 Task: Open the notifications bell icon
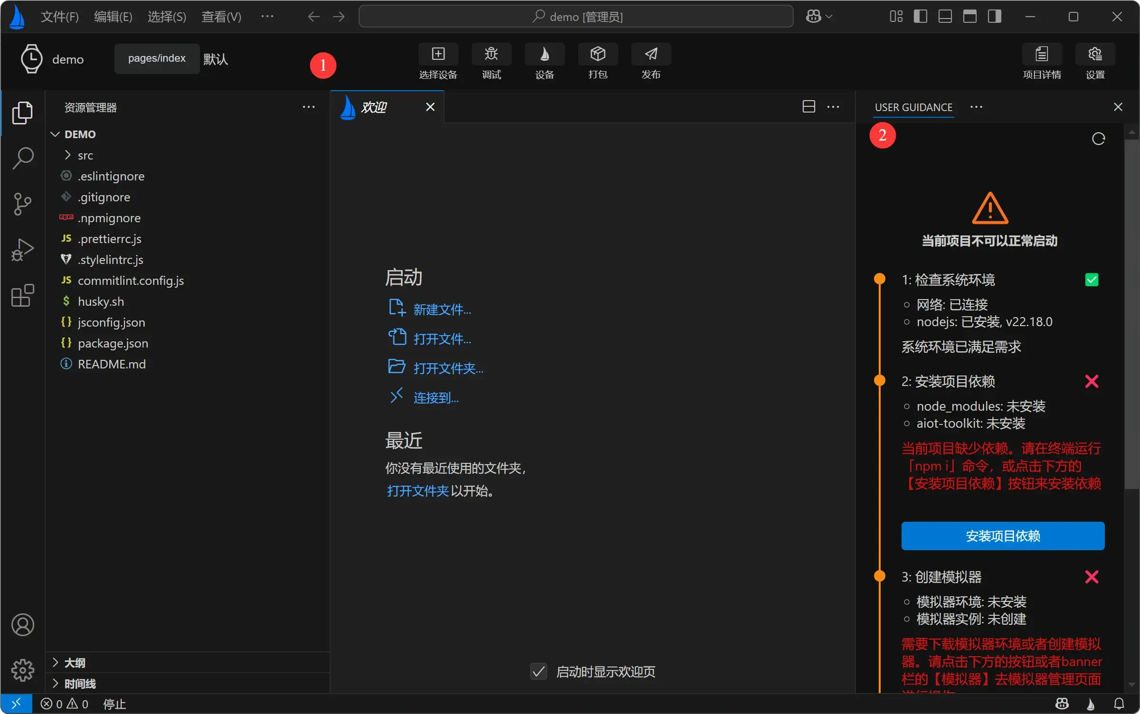(x=1119, y=704)
